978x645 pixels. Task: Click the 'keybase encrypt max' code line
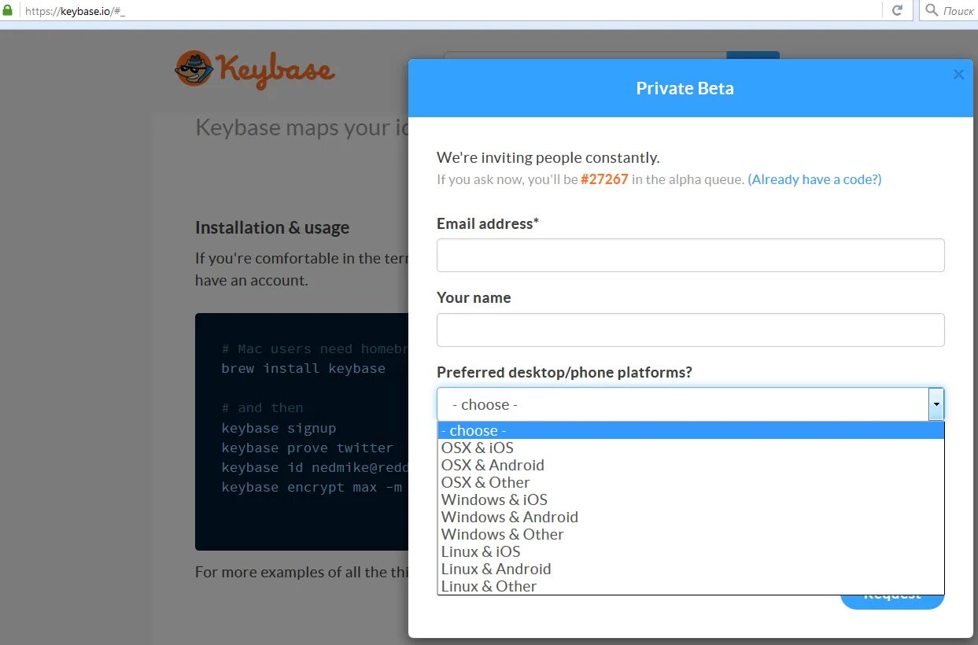tap(312, 487)
